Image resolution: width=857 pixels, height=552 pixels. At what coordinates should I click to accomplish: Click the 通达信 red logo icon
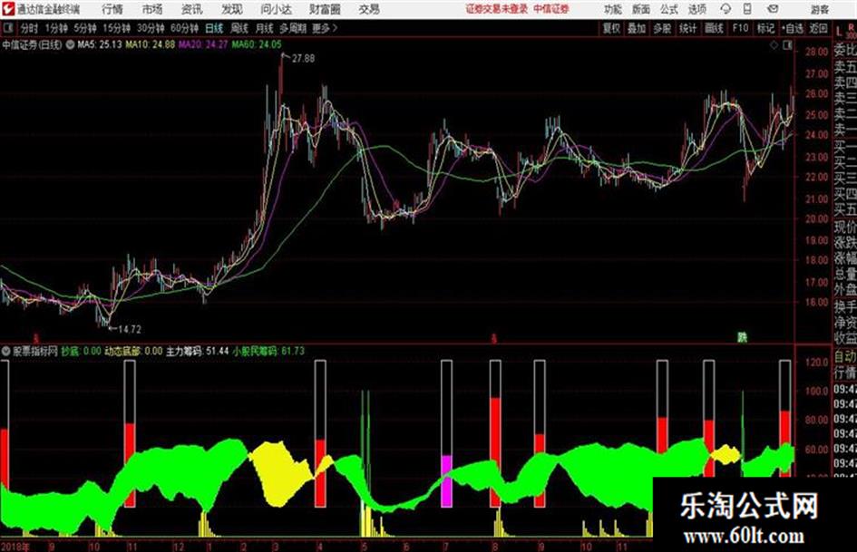point(8,9)
